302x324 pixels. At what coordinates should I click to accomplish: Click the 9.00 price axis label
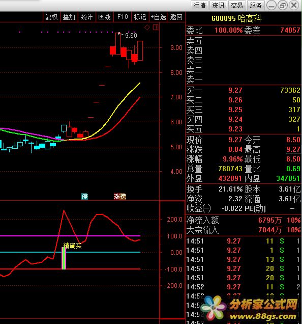point(176,48)
